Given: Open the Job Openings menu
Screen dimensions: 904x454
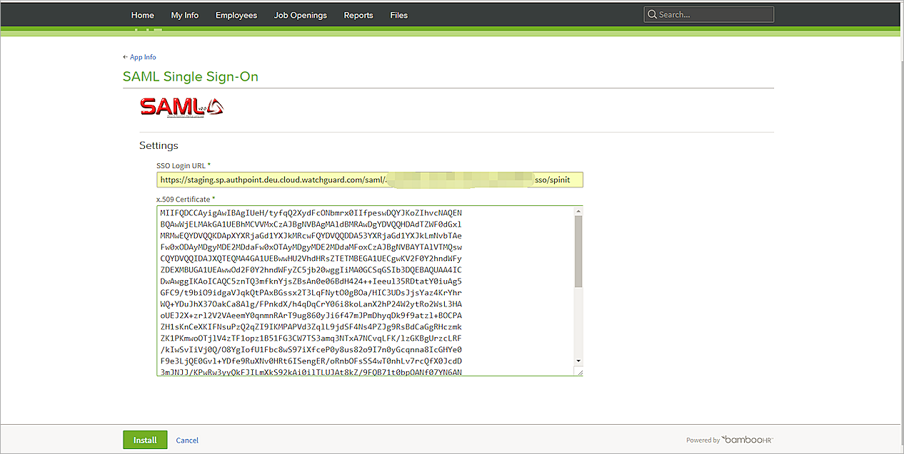Looking at the screenshot, I should (300, 15).
